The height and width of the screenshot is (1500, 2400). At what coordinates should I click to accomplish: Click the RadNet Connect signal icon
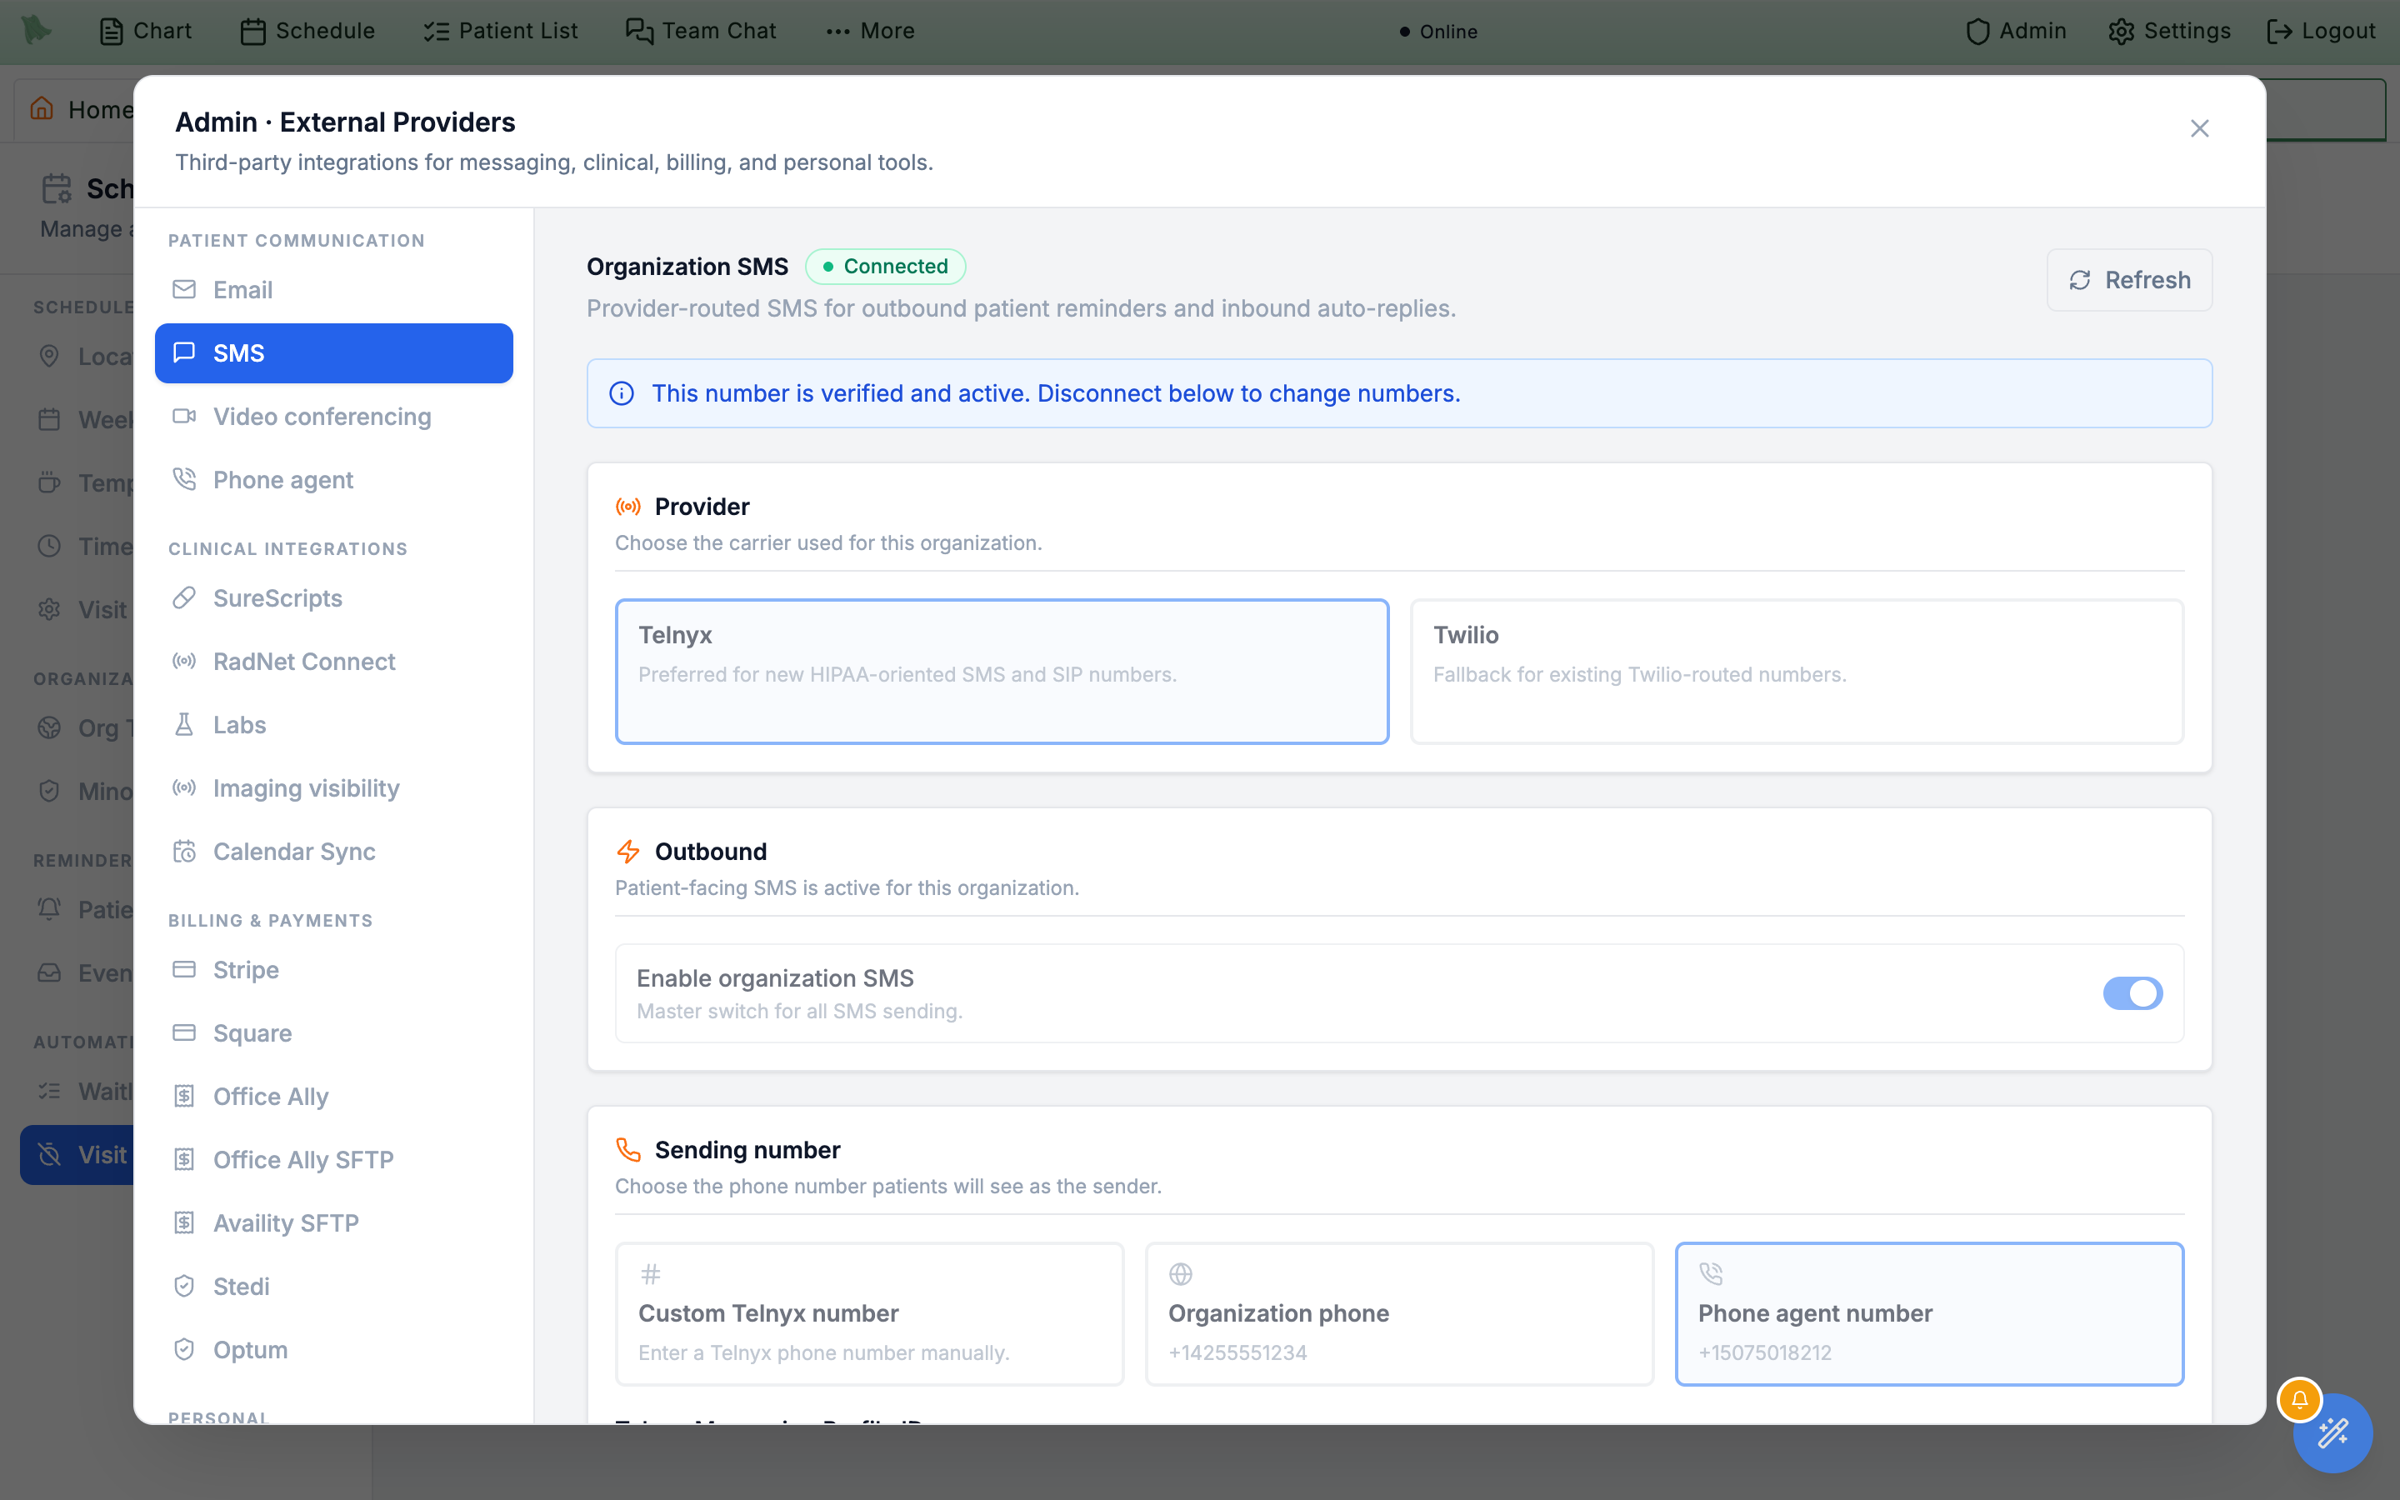tap(183, 661)
